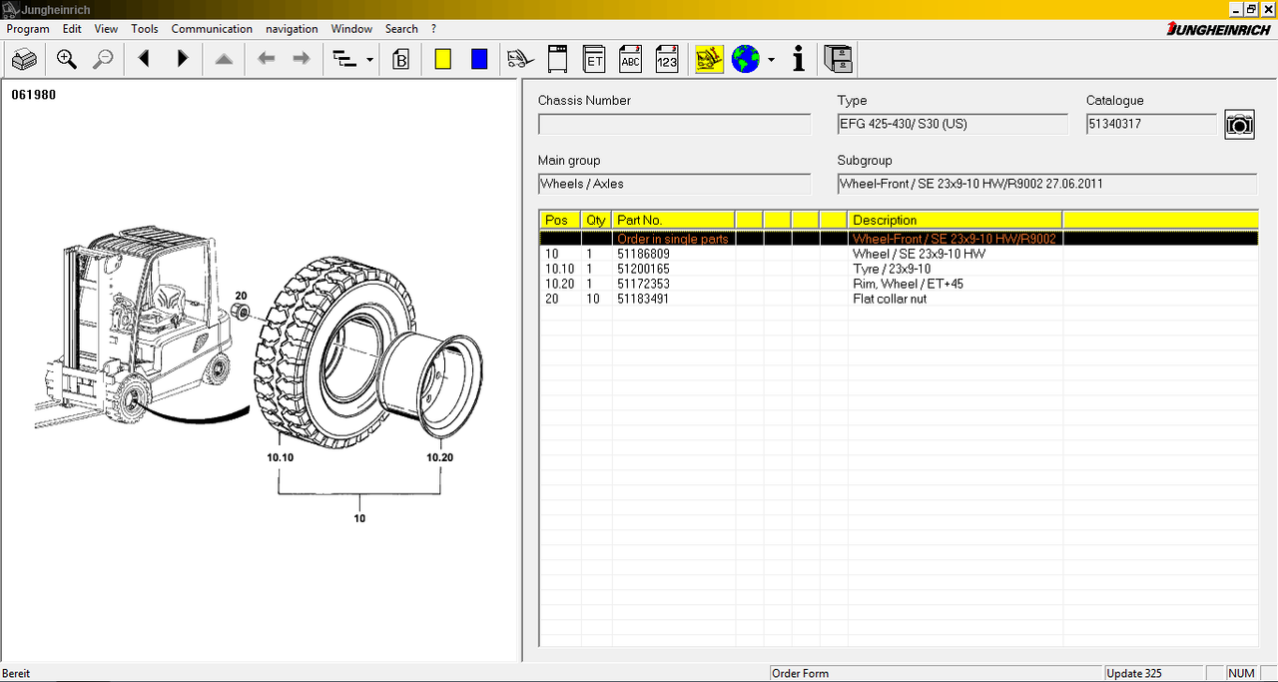This screenshot has width=1278, height=682.
Task: Click the blue square toolbar button
Action: coord(479,60)
